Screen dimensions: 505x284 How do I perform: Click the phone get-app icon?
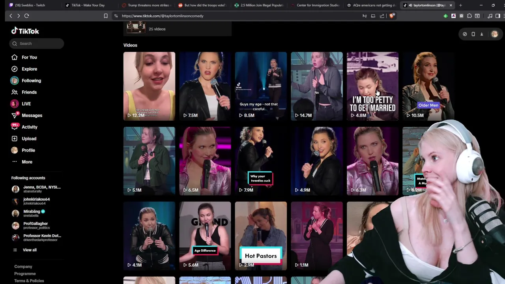(473, 34)
